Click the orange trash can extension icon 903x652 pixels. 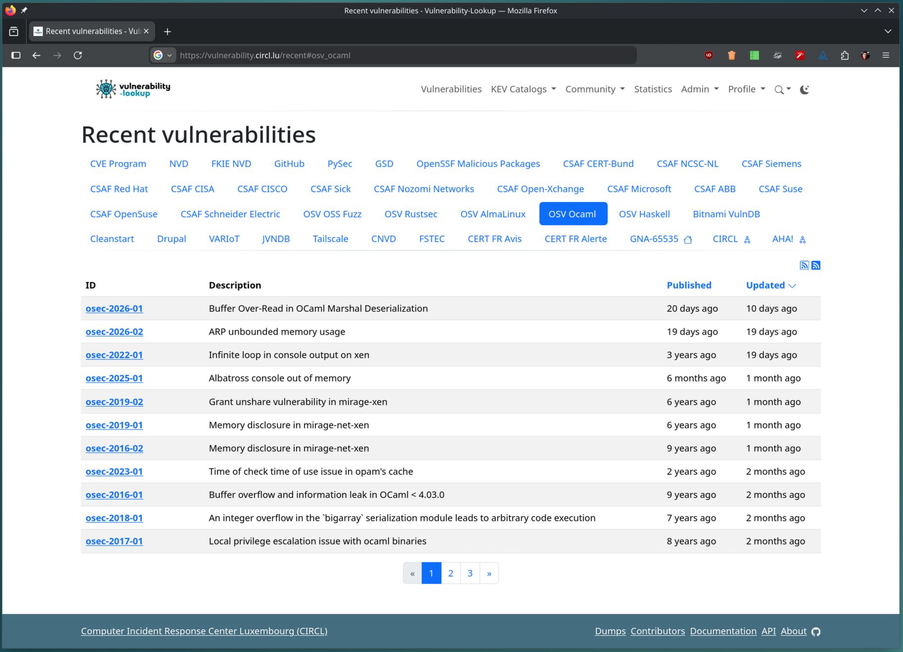tap(731, 55)
